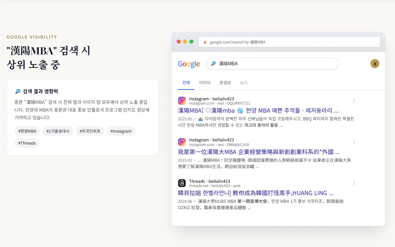Click the lock icon in the address bar
395x247 pixels.
point(205,42)
